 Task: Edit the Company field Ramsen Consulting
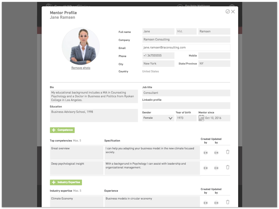coord(186,39)
